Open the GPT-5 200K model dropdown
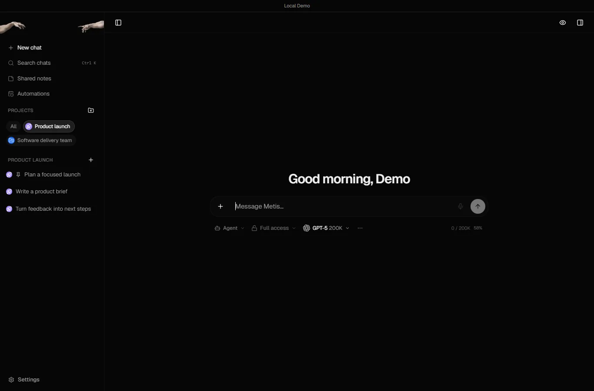The height and width of the screenshot is (391, 594). [x=326, y=228]
